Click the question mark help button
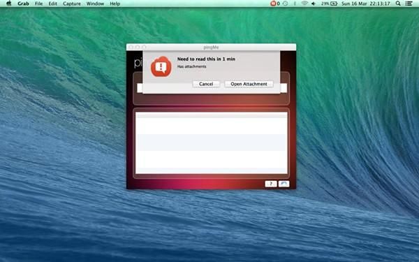Screen dimensions: 419x262 271,184
